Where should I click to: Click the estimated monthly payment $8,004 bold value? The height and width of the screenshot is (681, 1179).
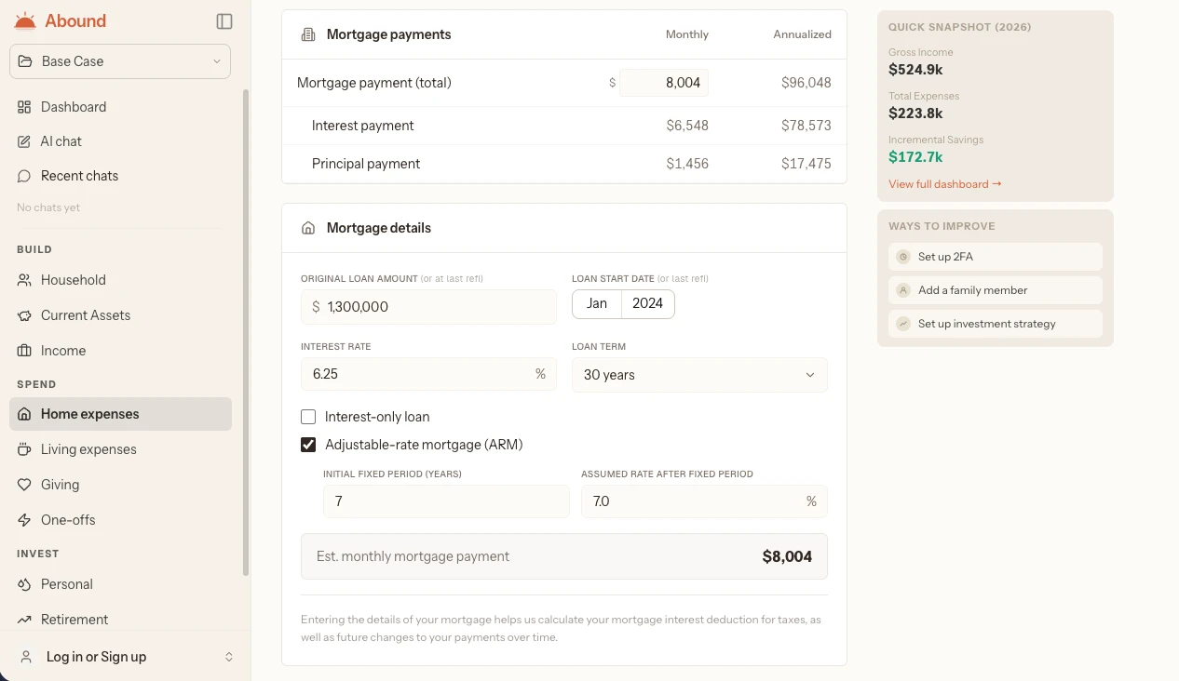click(x=787, y=556)
